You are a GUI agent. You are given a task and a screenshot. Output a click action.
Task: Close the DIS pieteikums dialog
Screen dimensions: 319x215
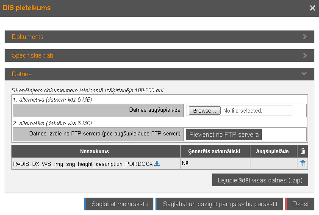tap(313, 8)
